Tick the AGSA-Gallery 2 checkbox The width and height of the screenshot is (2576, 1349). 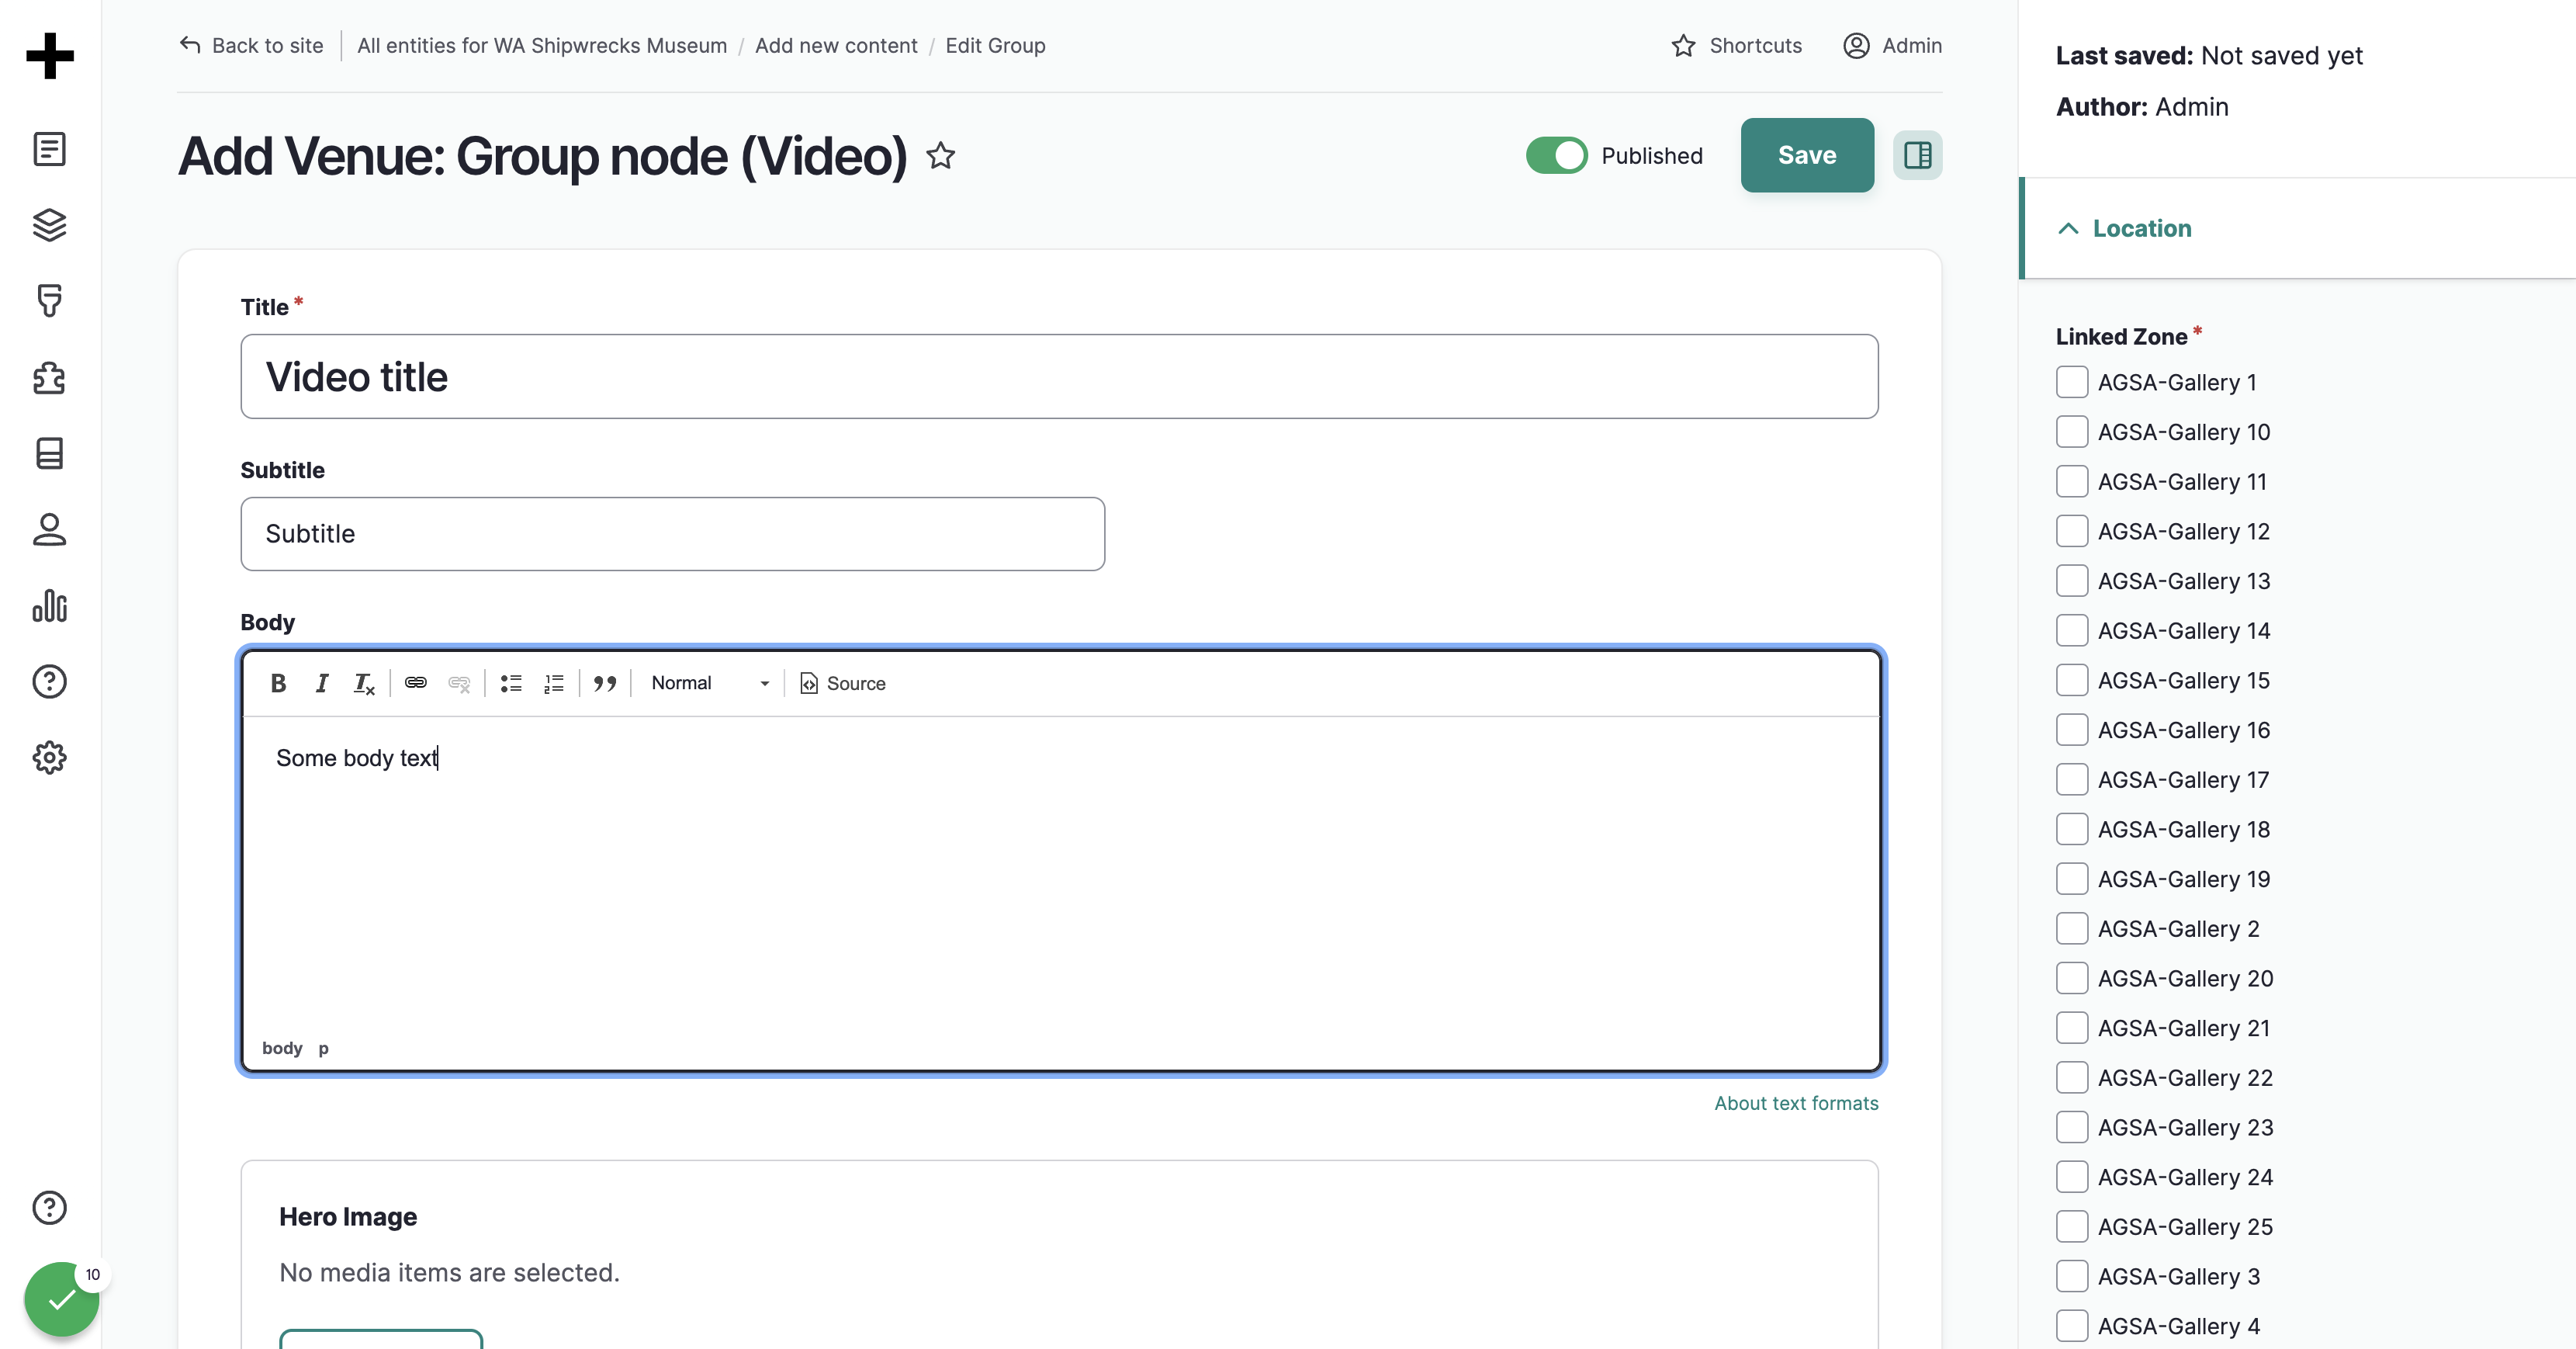[2072, 929]
